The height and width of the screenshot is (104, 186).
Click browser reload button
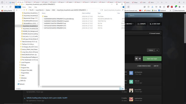pos(10,7)
